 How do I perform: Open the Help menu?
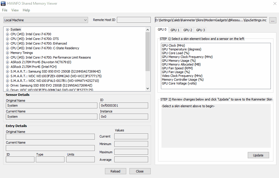click(x=26, y=10)
